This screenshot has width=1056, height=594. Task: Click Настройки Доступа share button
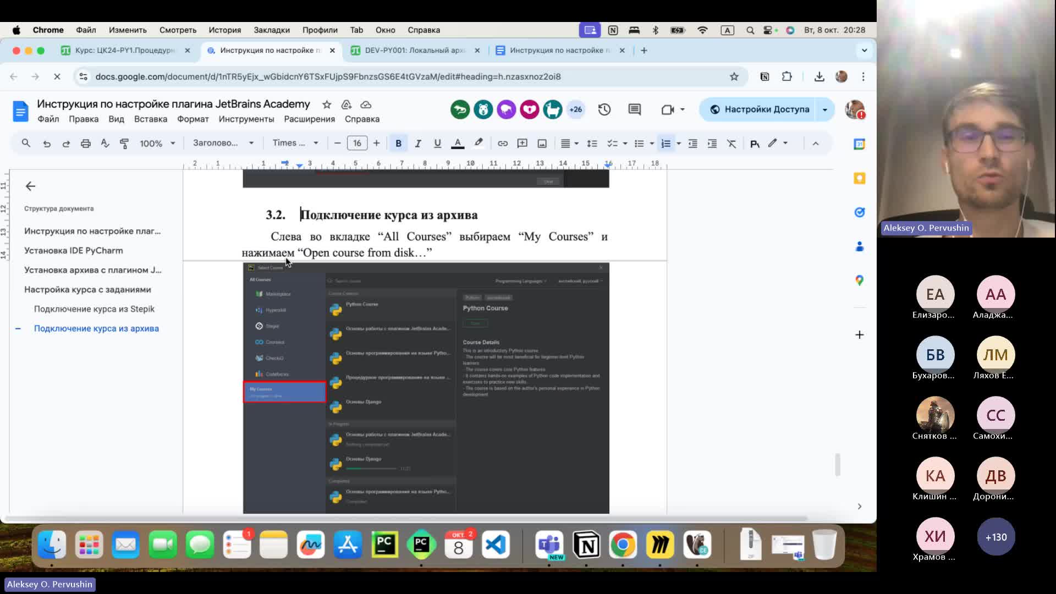pos(759,109)
